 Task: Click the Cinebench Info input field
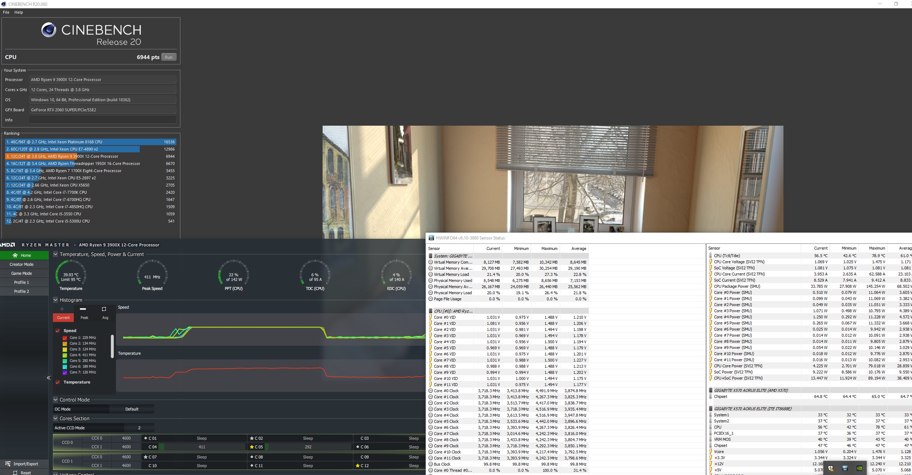click(103, 120)
